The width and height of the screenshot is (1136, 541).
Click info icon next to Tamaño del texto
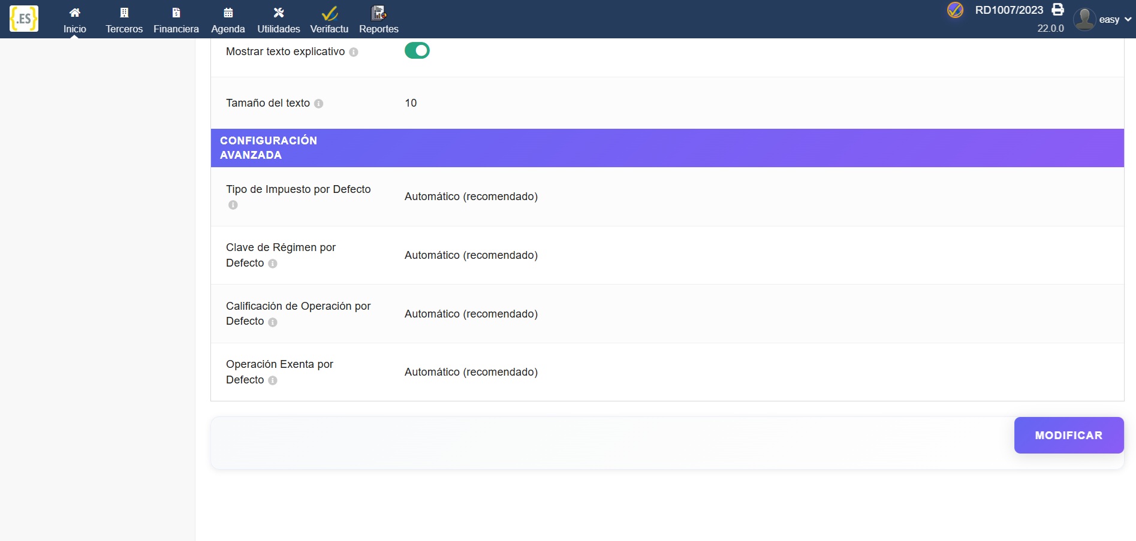(x=319, y=104)
